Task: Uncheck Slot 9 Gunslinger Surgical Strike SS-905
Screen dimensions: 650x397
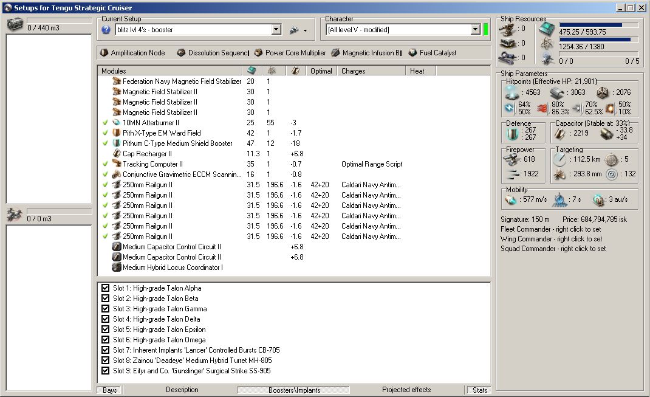Action: (x=105, y=371)
